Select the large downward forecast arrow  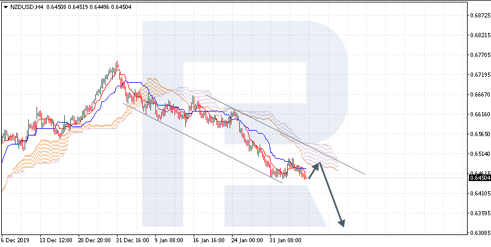coord(332,195)
